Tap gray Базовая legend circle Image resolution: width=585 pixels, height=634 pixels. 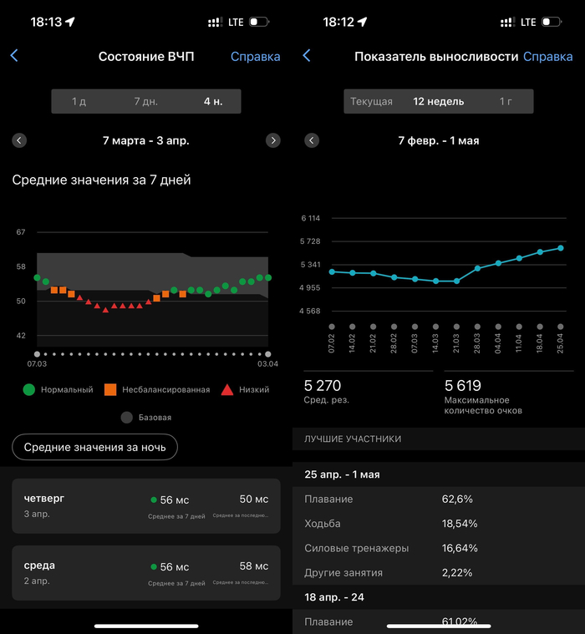(x=126, y=417)
